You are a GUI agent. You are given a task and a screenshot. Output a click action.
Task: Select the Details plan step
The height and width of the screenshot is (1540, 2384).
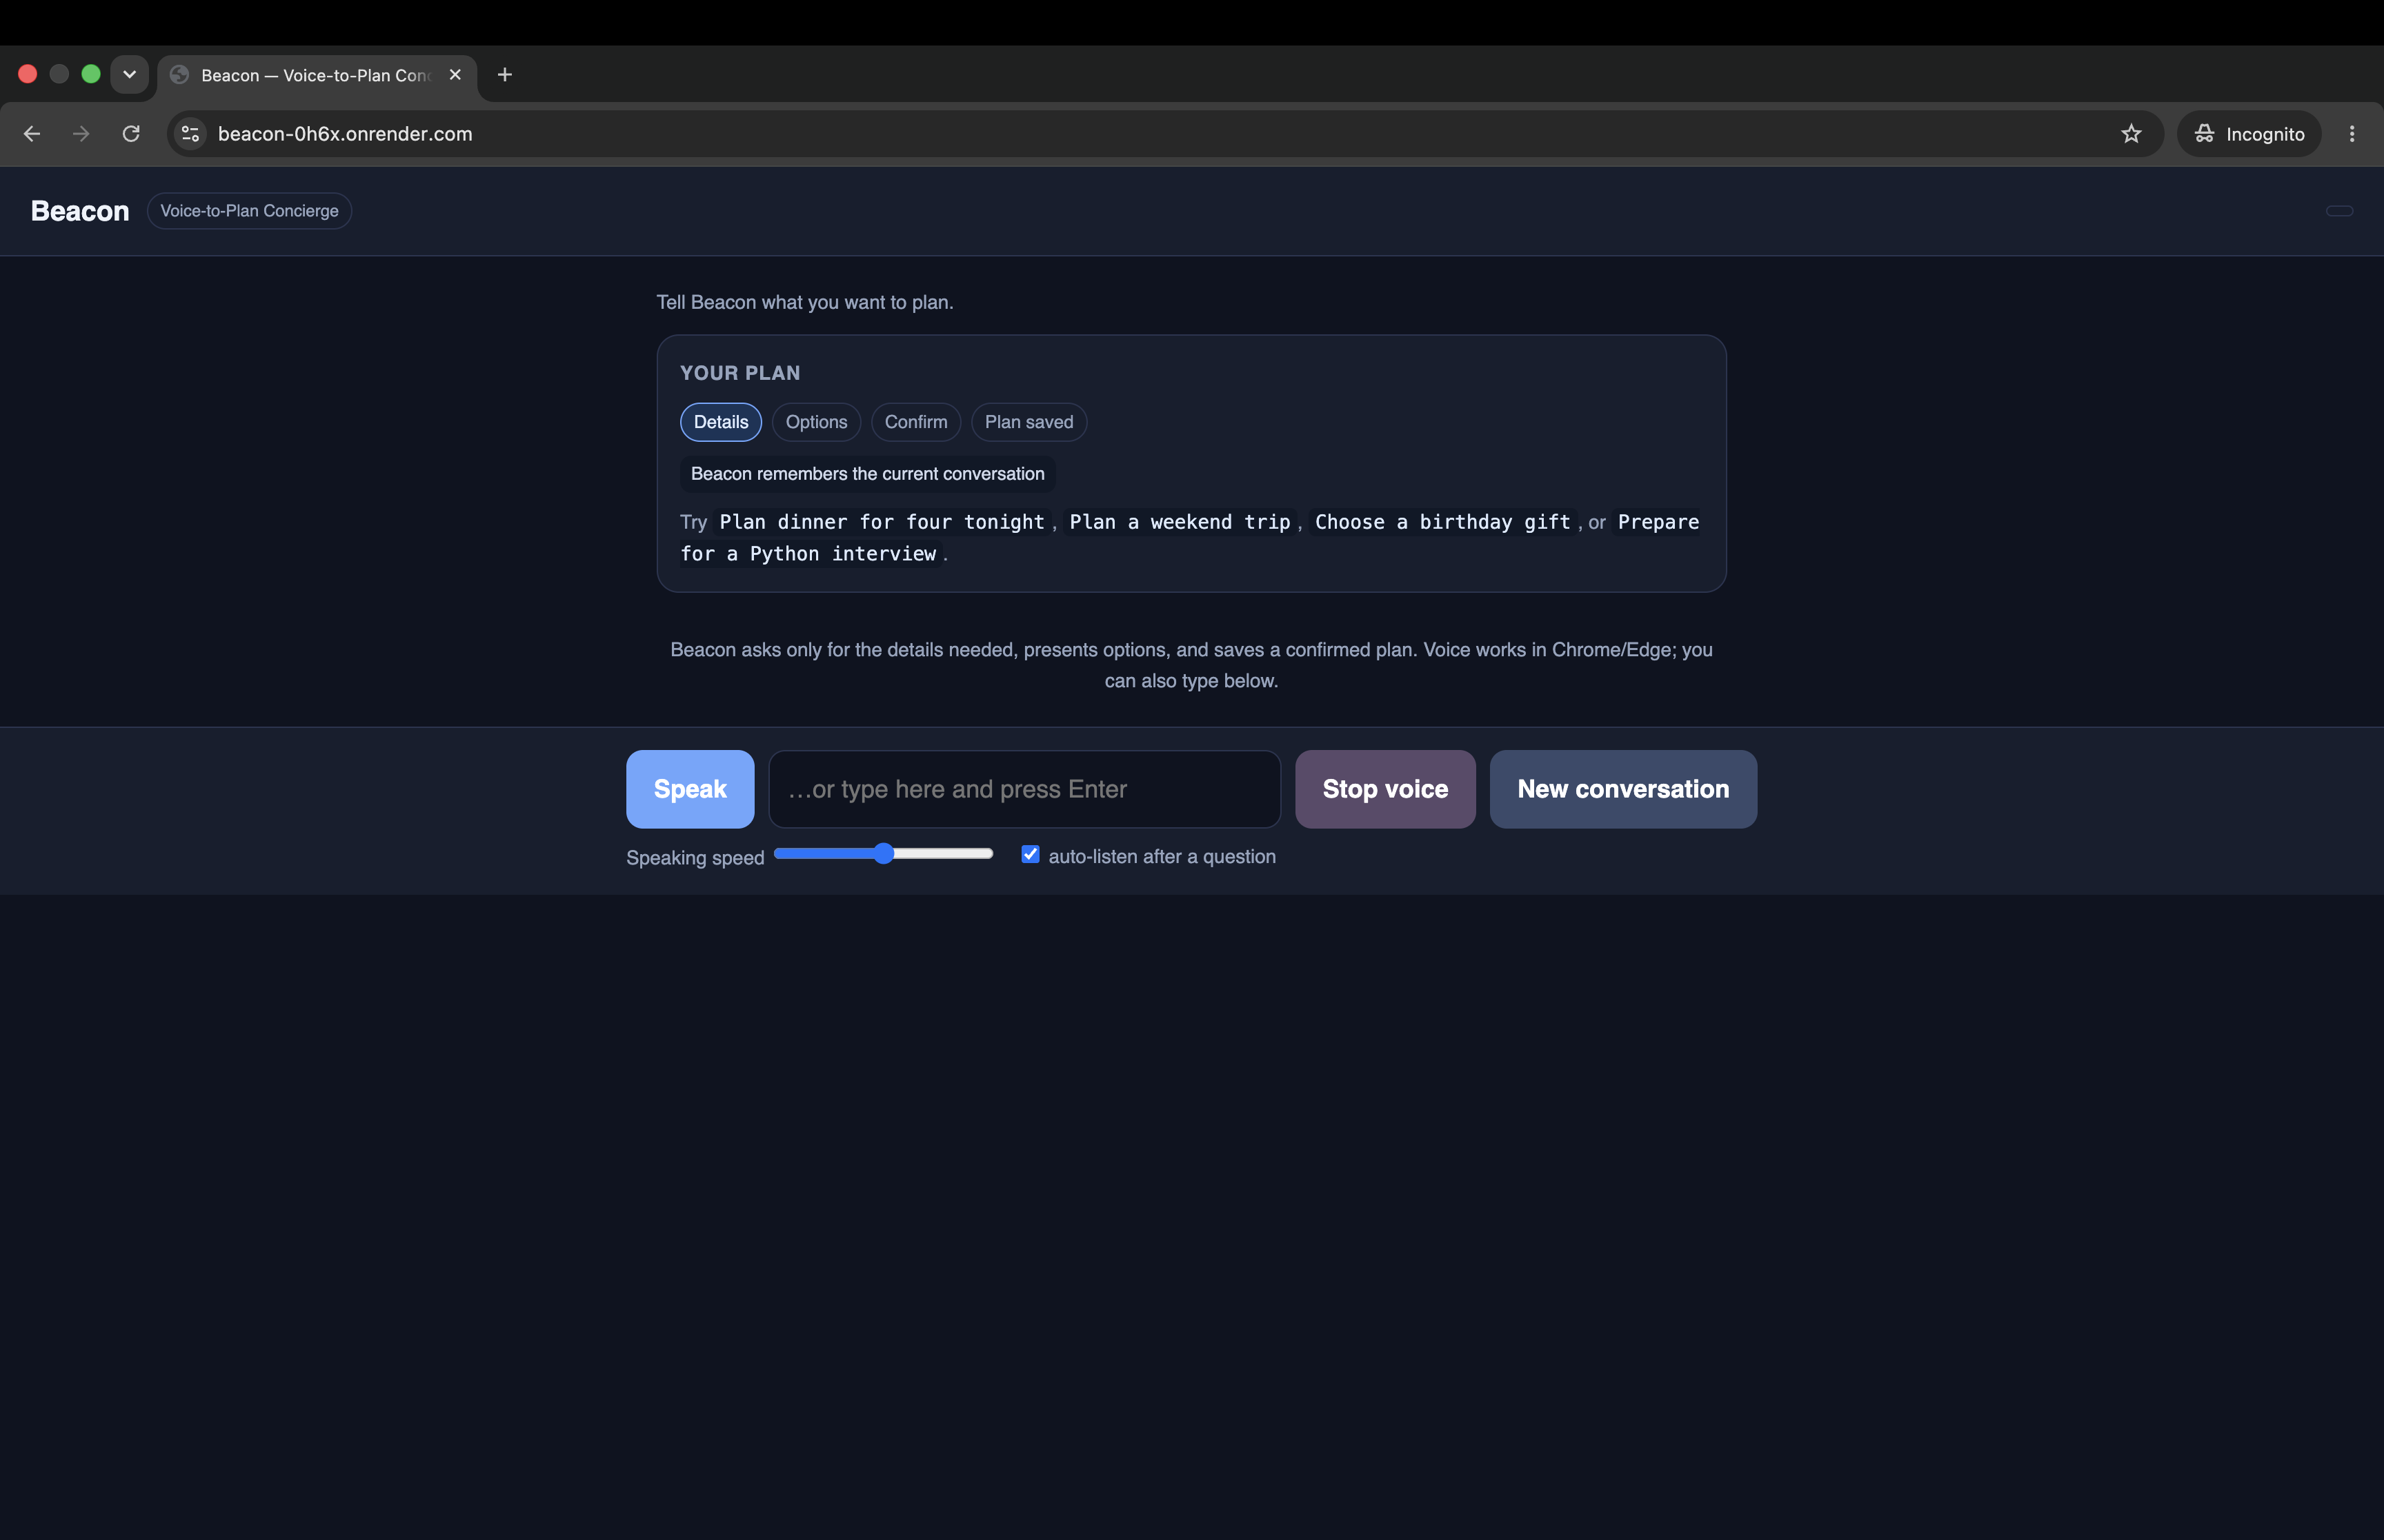point(722,422)
